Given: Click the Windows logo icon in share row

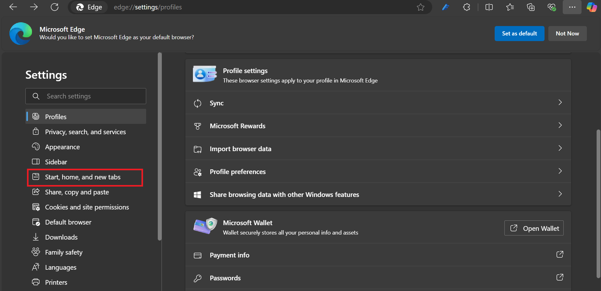Looking at the screenshot, I should 198,195.
